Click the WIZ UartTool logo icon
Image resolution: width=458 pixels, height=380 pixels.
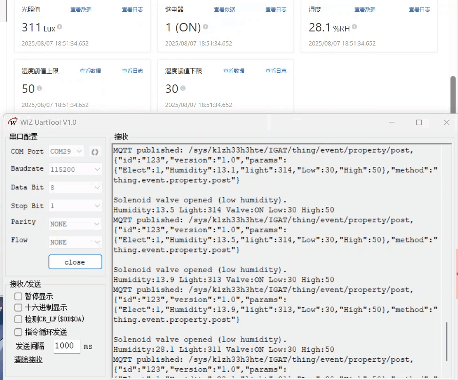13,122
